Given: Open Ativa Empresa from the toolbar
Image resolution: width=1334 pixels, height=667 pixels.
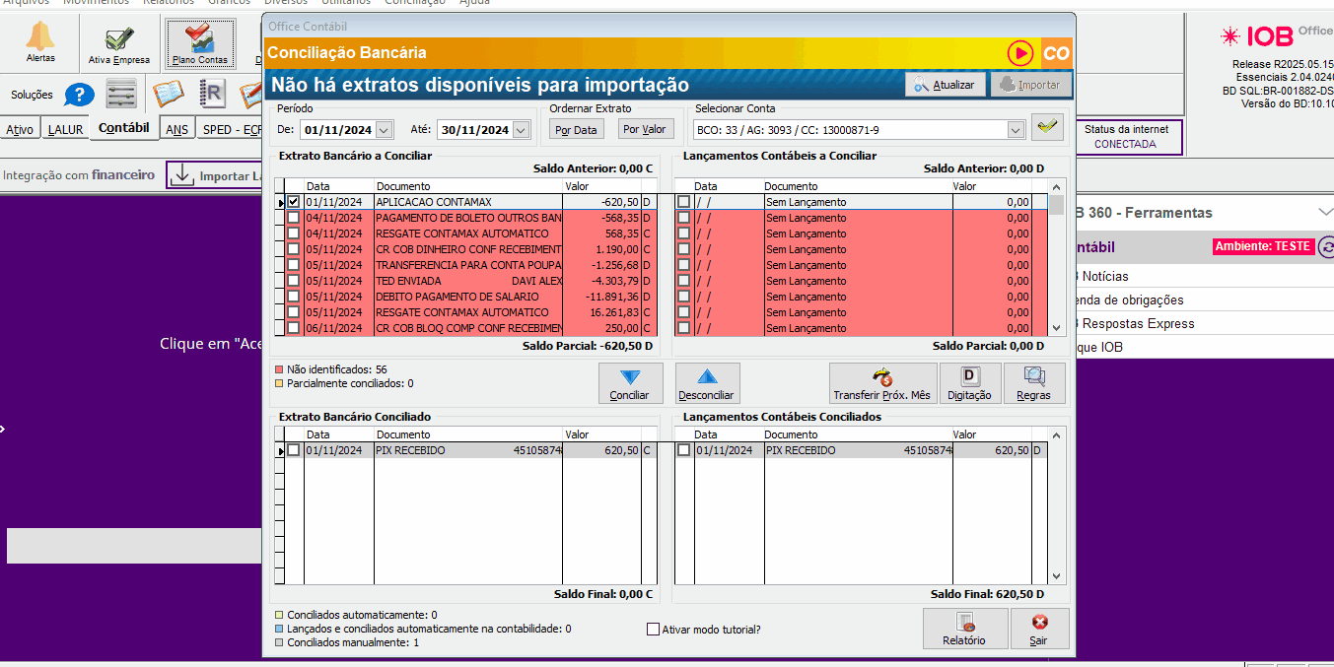Looking at the screenshot, I should coord(119,42).
